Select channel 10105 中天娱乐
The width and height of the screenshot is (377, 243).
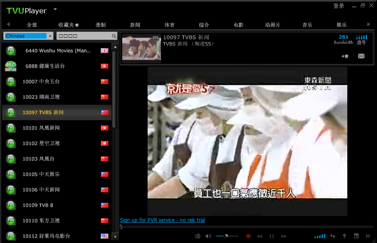click(57, 174)
